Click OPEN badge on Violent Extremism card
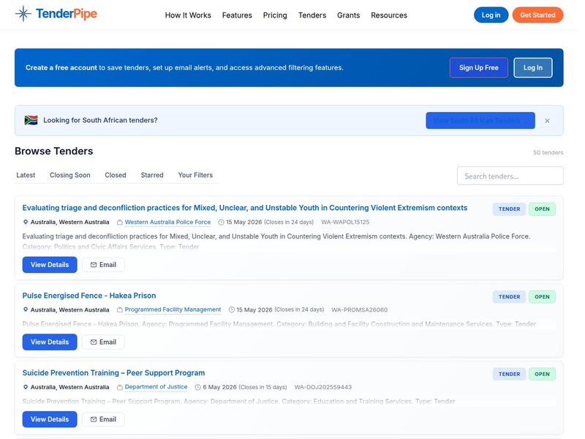 coord(542,209)
